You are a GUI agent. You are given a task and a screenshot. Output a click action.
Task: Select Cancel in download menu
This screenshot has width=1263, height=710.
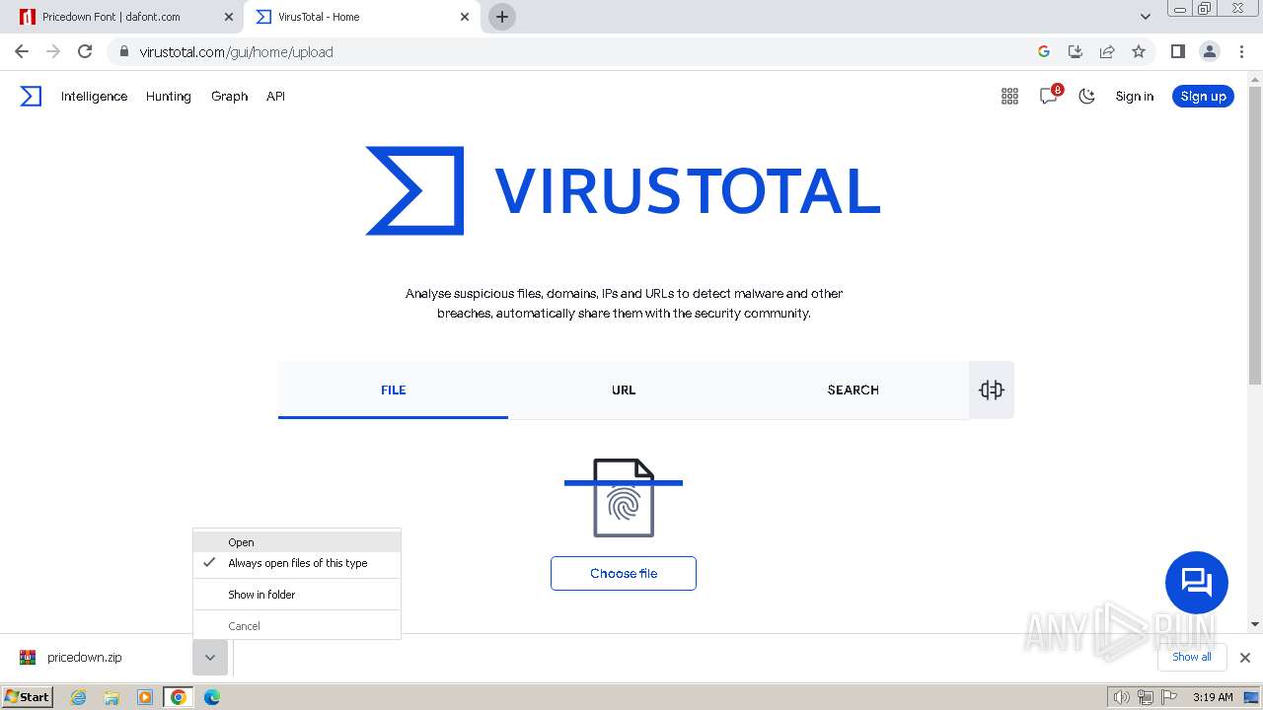[297, 626]
